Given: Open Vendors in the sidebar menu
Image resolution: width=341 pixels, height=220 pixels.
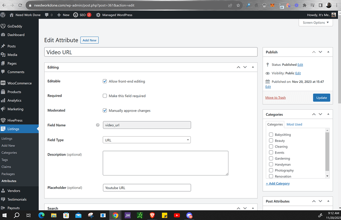Looking at the screenshot, I should (x=14, y=191).
